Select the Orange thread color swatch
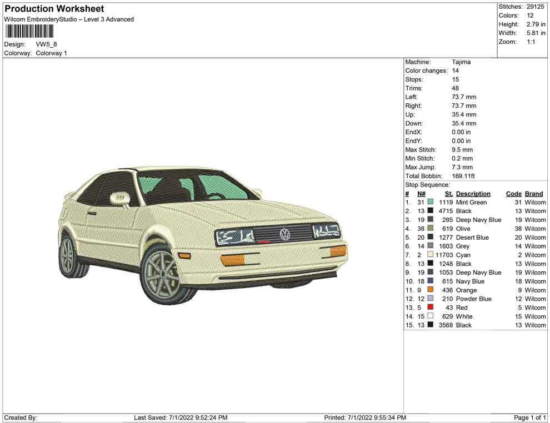Screen dimensions: 550x423 point(430,290)
